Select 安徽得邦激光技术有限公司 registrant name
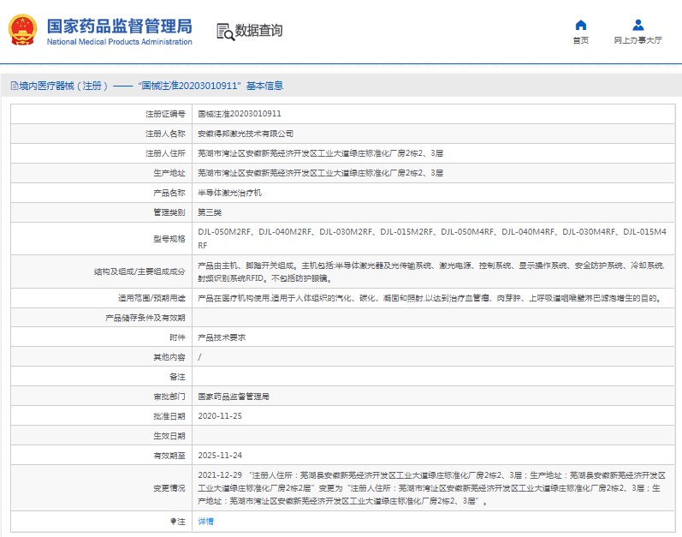This screenshot has width=682, height=537. click(246, 134)
